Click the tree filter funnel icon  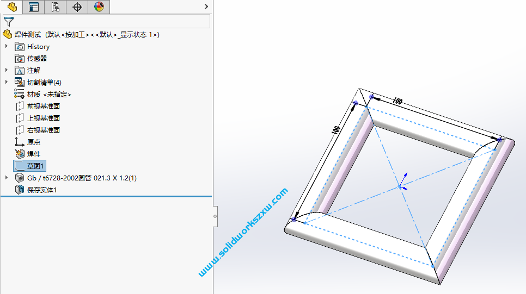[9, 21]
